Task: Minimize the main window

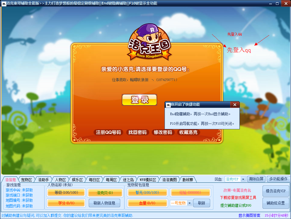Action: 270,4
